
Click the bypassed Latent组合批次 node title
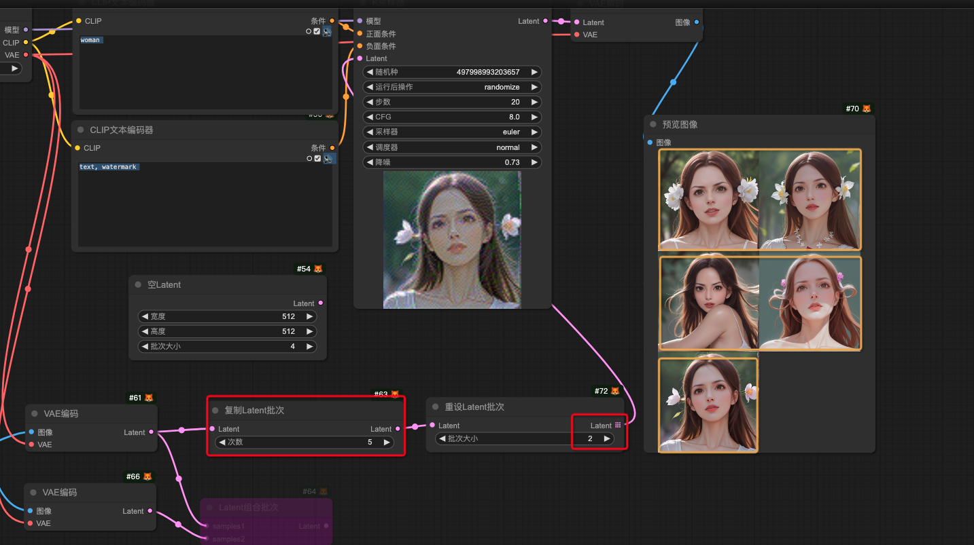[249, 508]
